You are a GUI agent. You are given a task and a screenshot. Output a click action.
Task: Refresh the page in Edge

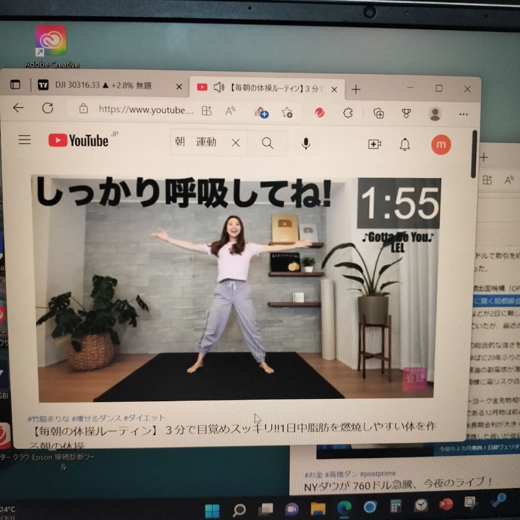48,108
